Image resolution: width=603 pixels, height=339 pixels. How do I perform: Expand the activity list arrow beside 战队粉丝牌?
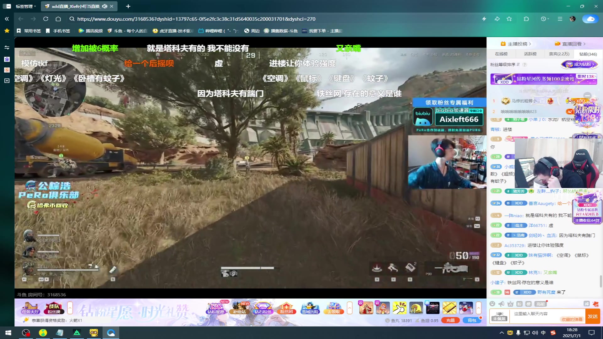coord(70,308)
